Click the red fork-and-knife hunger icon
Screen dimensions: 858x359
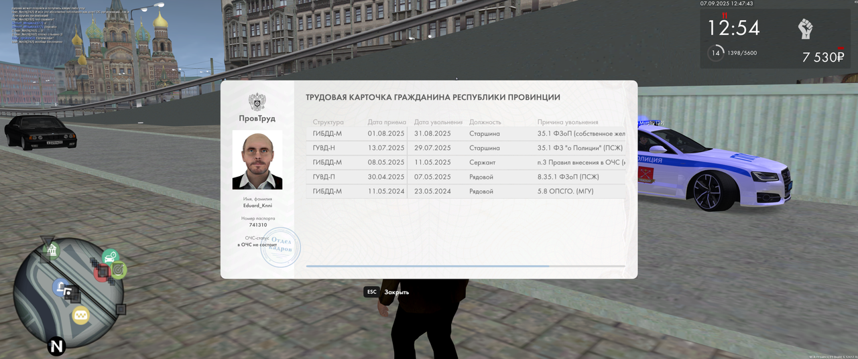point(723,15)
